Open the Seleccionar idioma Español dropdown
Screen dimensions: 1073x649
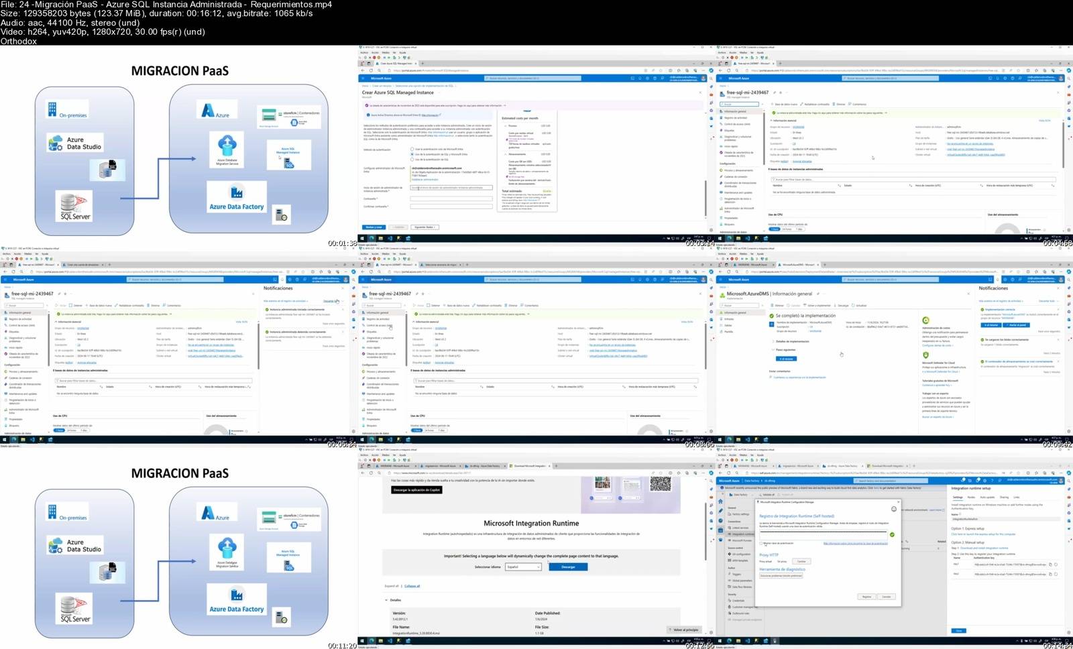[x=523, y=567]
